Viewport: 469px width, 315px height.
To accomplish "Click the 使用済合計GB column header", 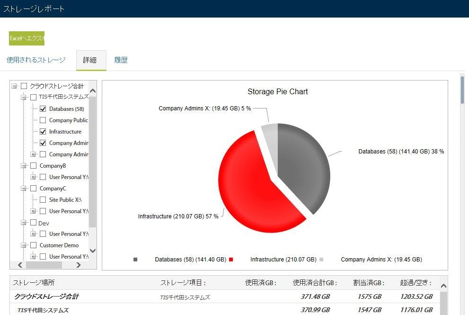I will [315, 283].
